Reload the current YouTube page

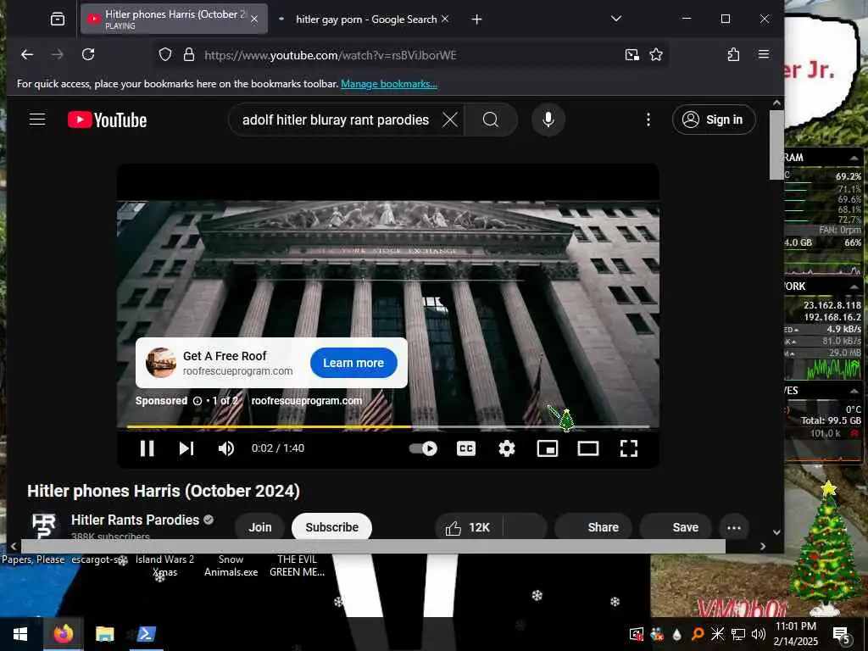[x=88, y=54]
